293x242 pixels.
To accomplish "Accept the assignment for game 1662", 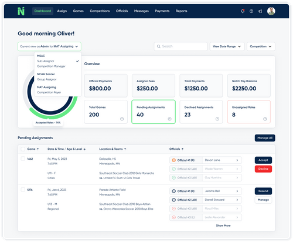I will point(263,160).
